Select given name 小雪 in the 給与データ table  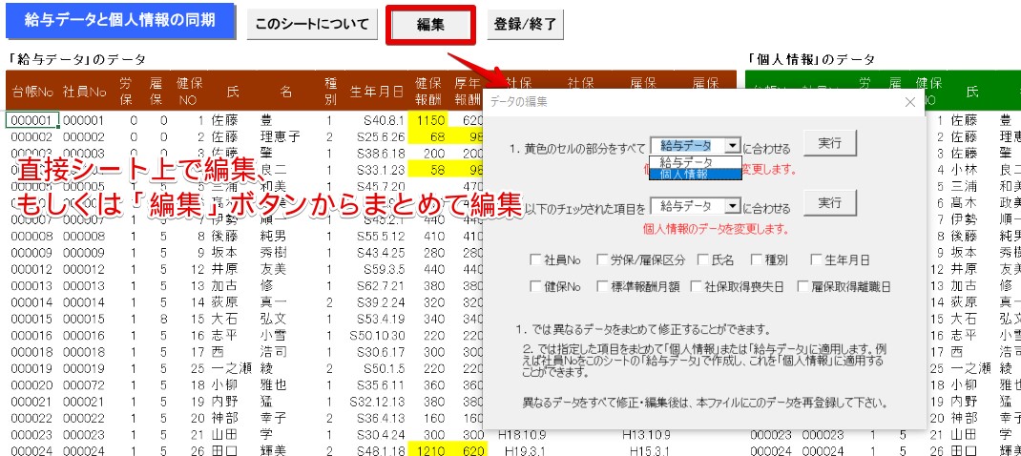pyautogui.click(x=272, y=335)
